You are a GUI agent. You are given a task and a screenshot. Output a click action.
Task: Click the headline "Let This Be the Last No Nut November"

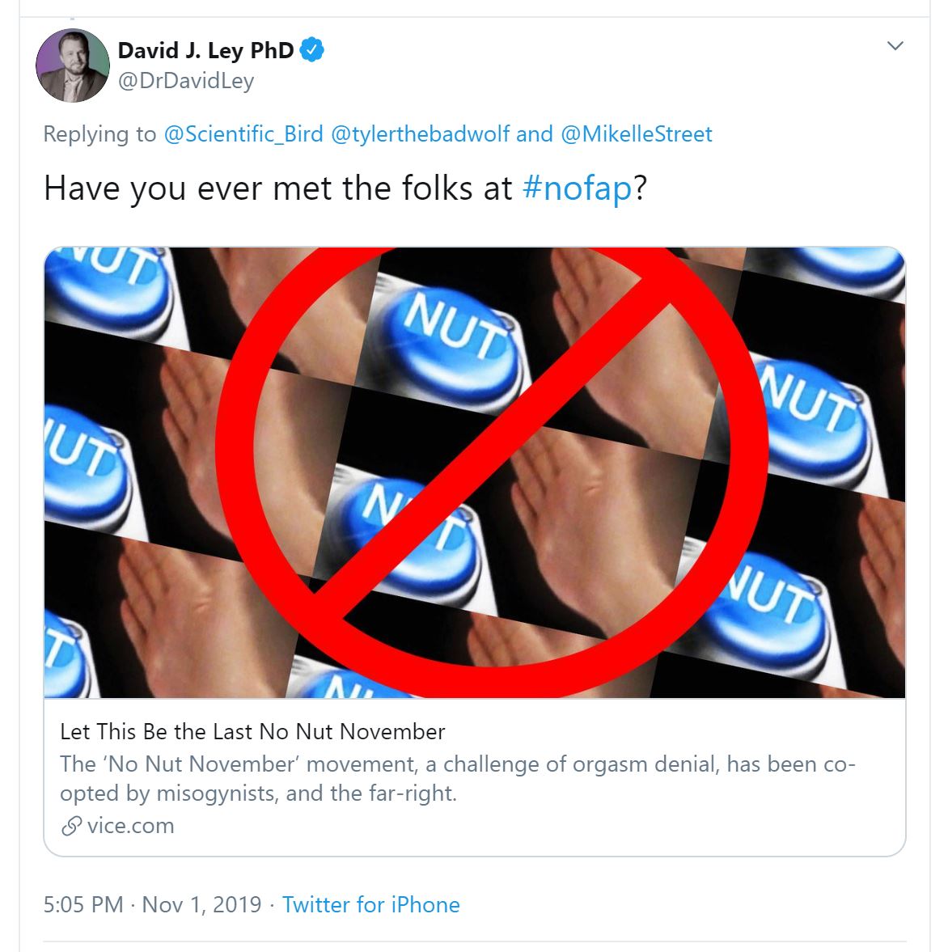pos(252,731)
